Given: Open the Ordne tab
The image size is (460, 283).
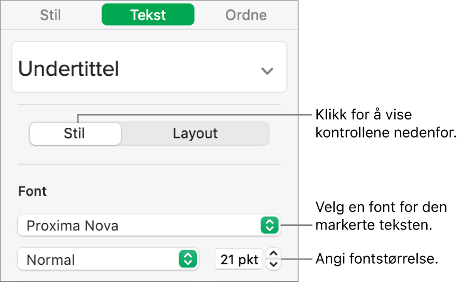Looking at the screenshot, I should (246, 15).
